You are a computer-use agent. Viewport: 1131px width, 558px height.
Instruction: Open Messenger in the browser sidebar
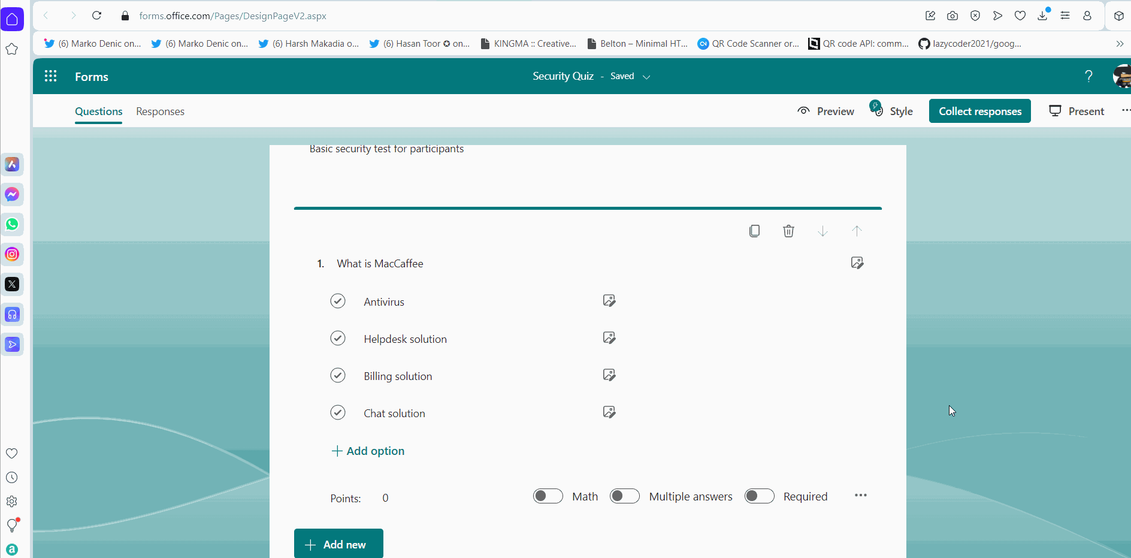(12, 194)
